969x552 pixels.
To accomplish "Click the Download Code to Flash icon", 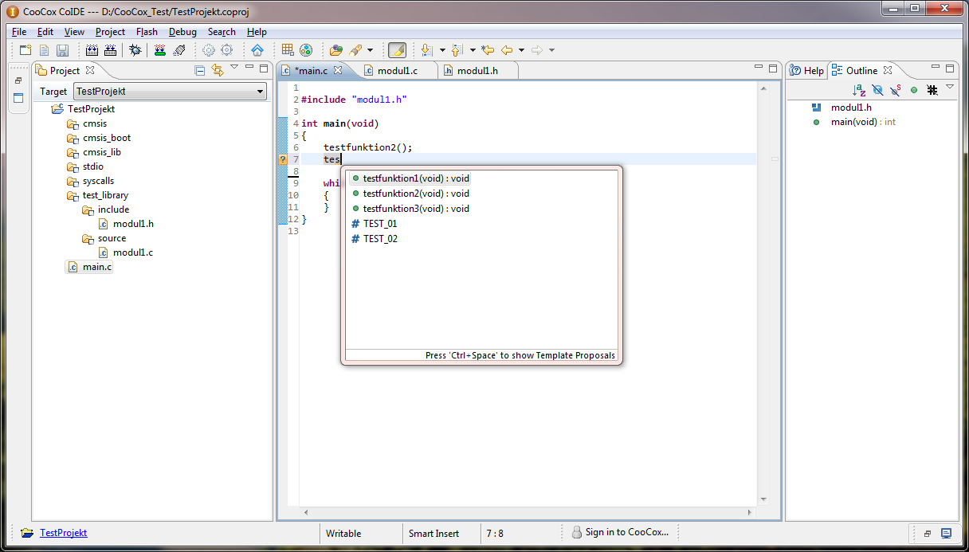I will tap(160, 50).
